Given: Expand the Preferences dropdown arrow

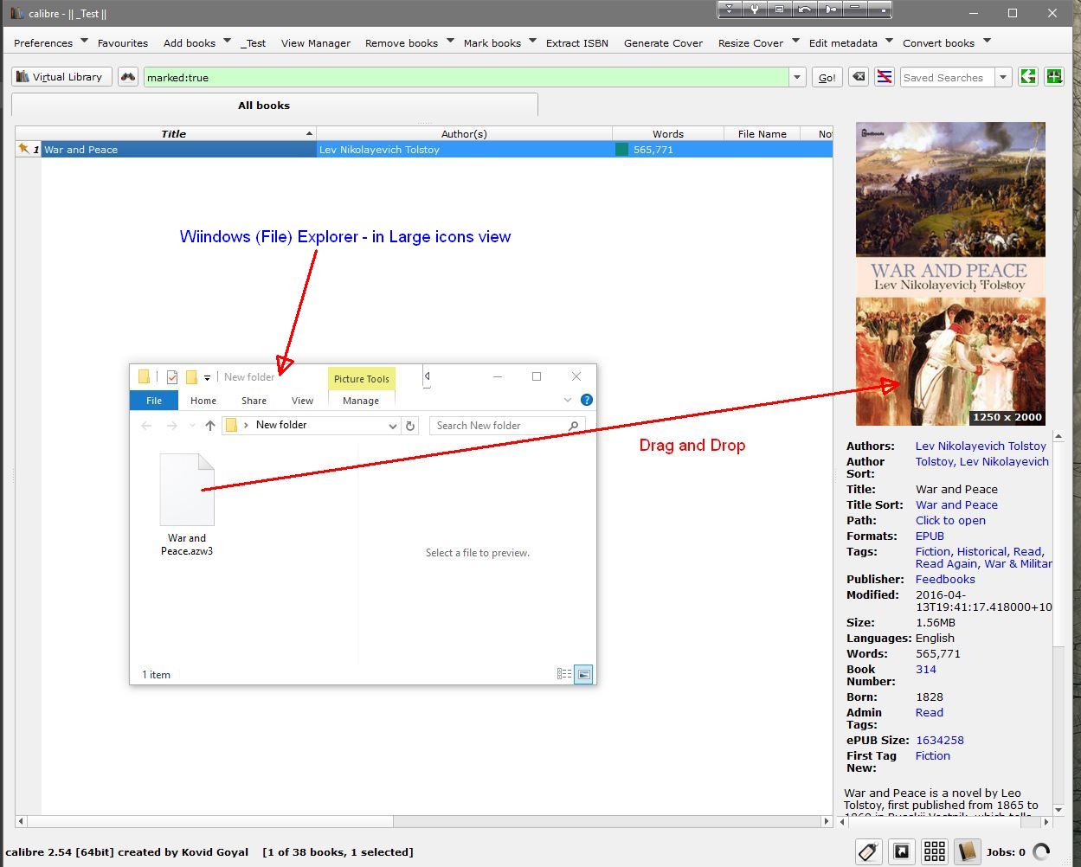Looking at the screenshot, I should point(84,41).
